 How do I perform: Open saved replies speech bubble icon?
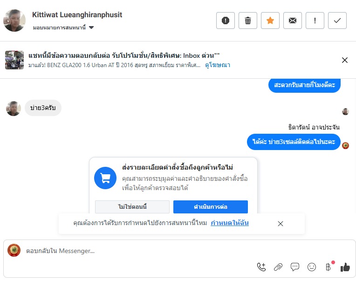click(295, 267)
